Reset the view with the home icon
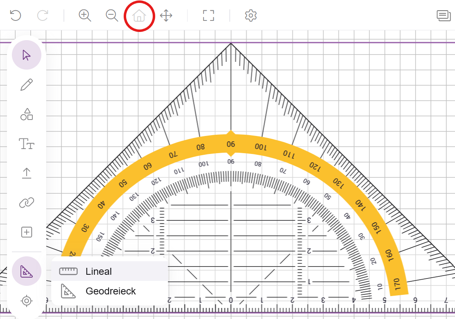 click(139, 16)
